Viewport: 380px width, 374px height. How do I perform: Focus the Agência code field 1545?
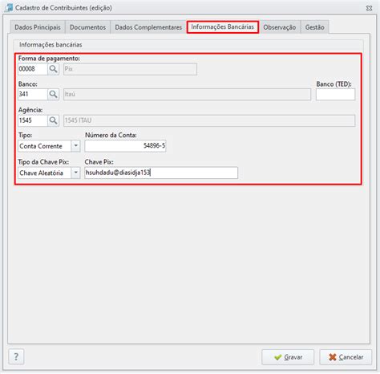coord(33,120)
